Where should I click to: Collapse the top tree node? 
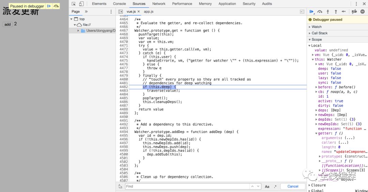pos(71,19)
